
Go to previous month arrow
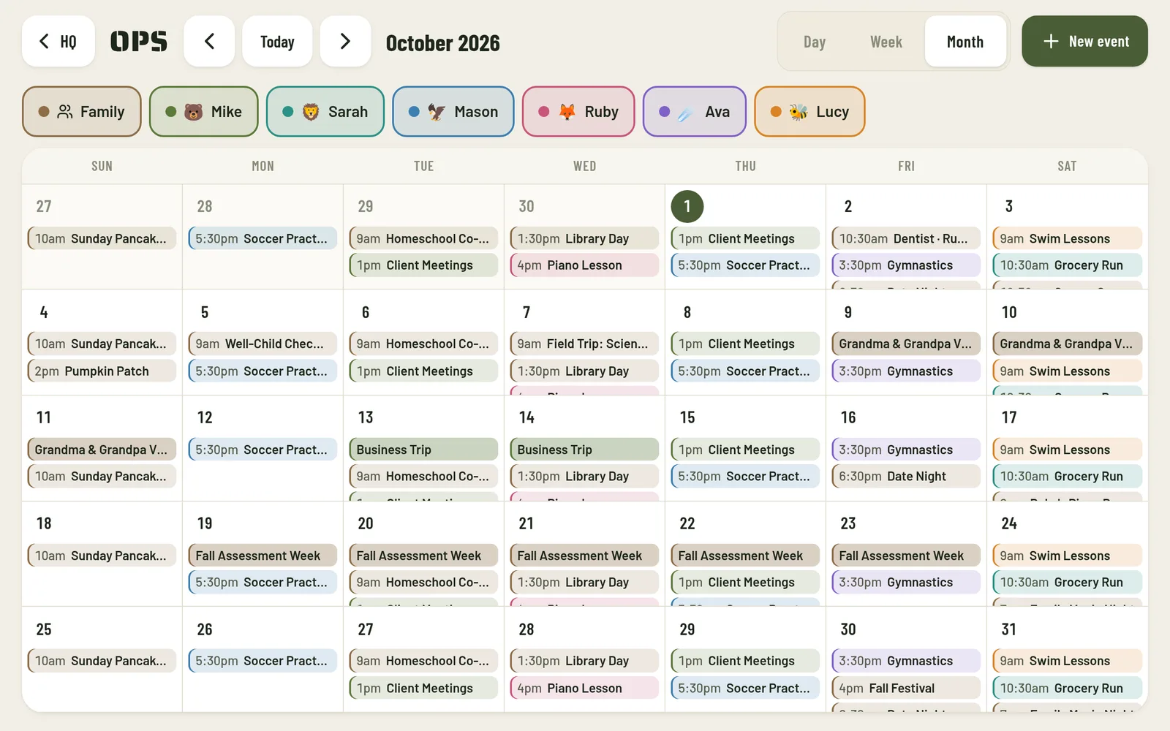click(x=209, y=42)
